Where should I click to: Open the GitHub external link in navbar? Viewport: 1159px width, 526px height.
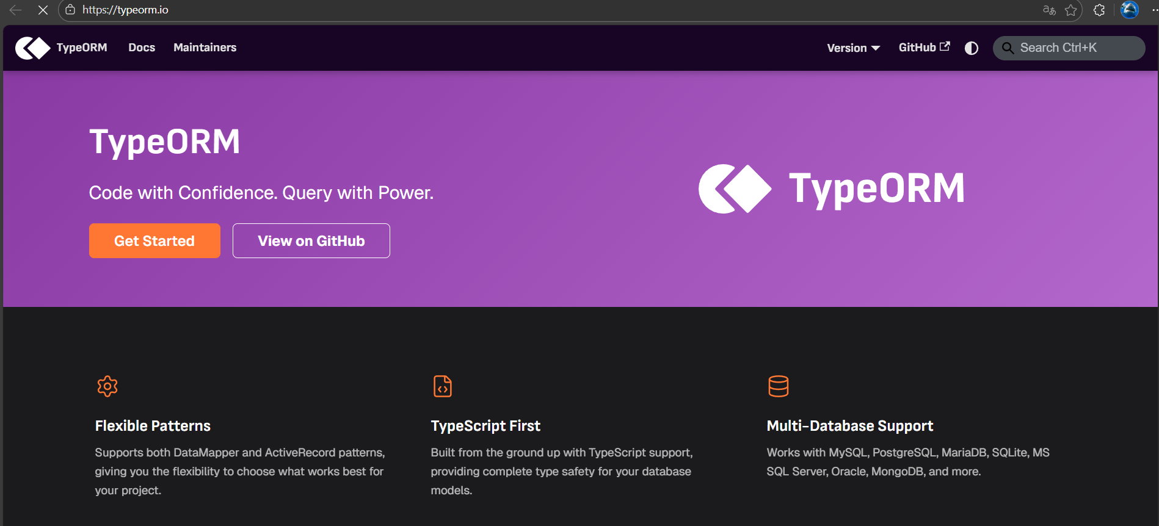point(924,48)
